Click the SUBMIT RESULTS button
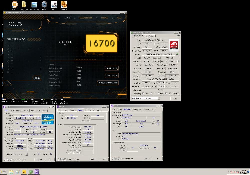The width and height of the screenshot is (250, 175). click(112, 68)
